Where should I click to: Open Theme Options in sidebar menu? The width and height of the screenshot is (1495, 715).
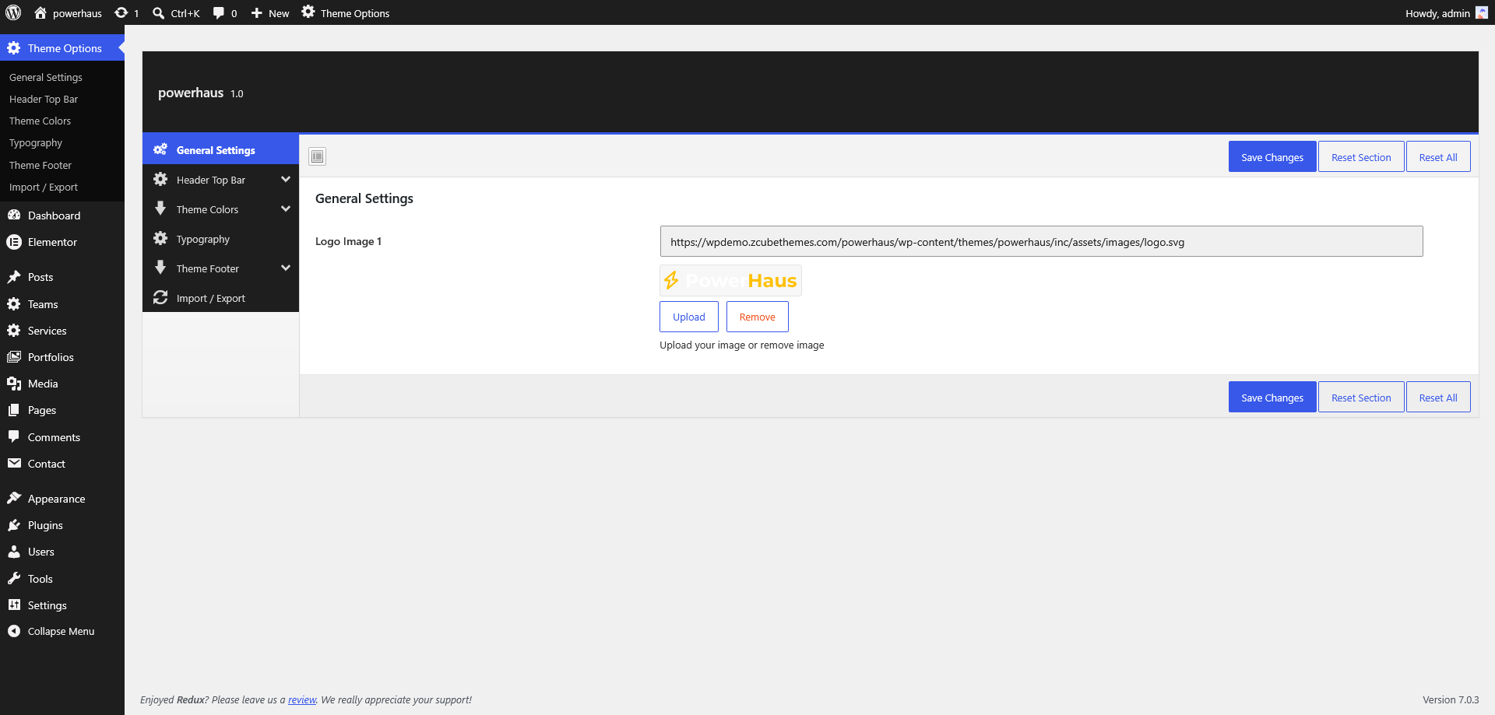[62, 47]
